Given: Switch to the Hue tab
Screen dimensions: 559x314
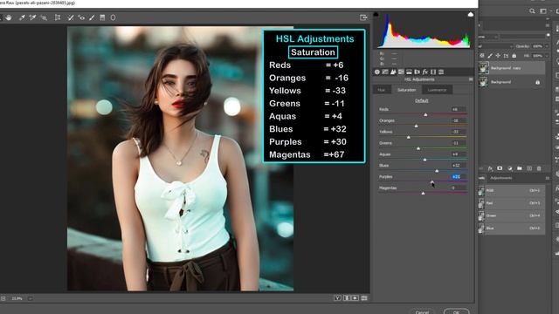Looking at the screenshot, I should coord(382,90).
